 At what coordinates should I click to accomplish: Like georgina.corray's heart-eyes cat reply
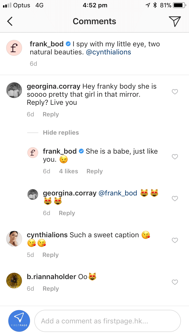coord(175,198)
